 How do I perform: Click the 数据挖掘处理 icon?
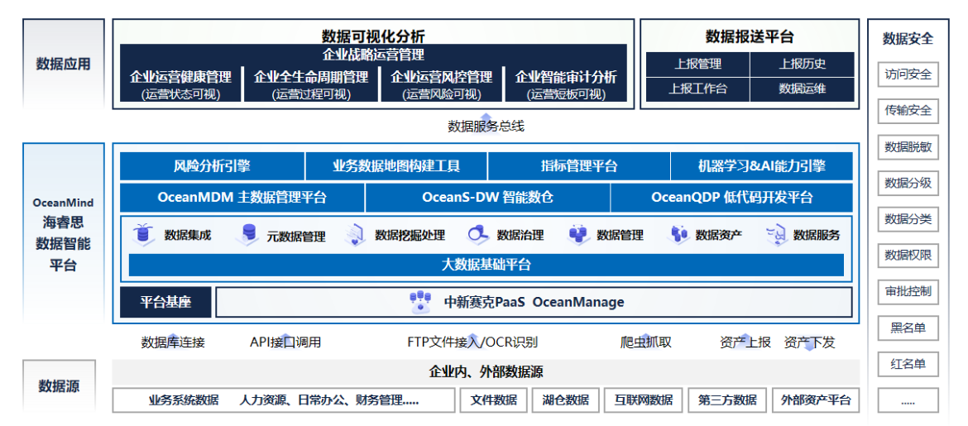coord(357,235)
